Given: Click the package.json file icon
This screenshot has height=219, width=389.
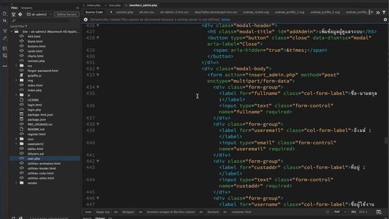Looking at the screenshot, I should pos(22,119).
